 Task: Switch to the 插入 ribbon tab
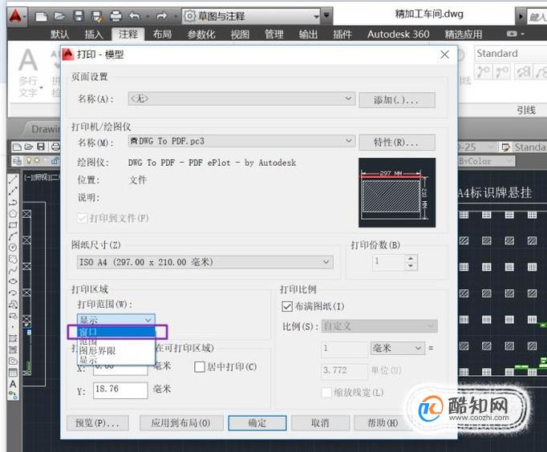[x=94, y=34]
